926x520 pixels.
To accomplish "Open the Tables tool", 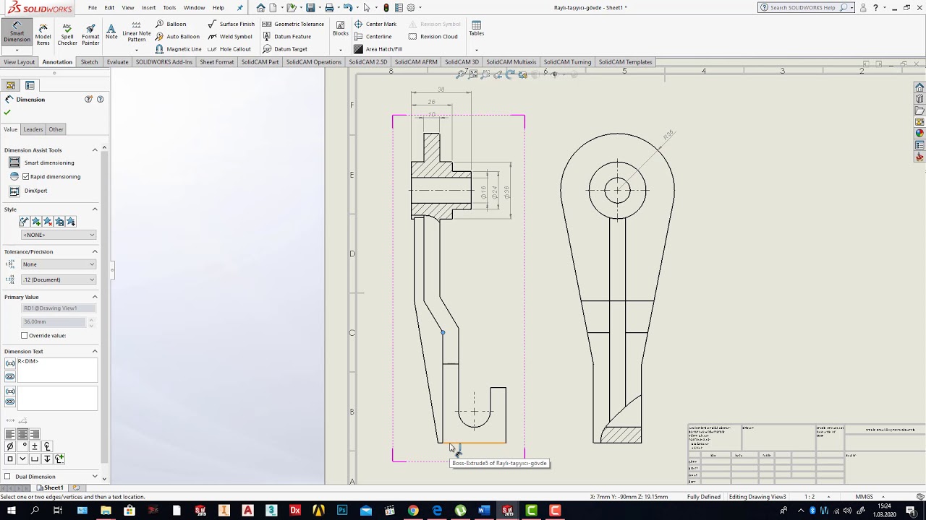I will point(476,29).
